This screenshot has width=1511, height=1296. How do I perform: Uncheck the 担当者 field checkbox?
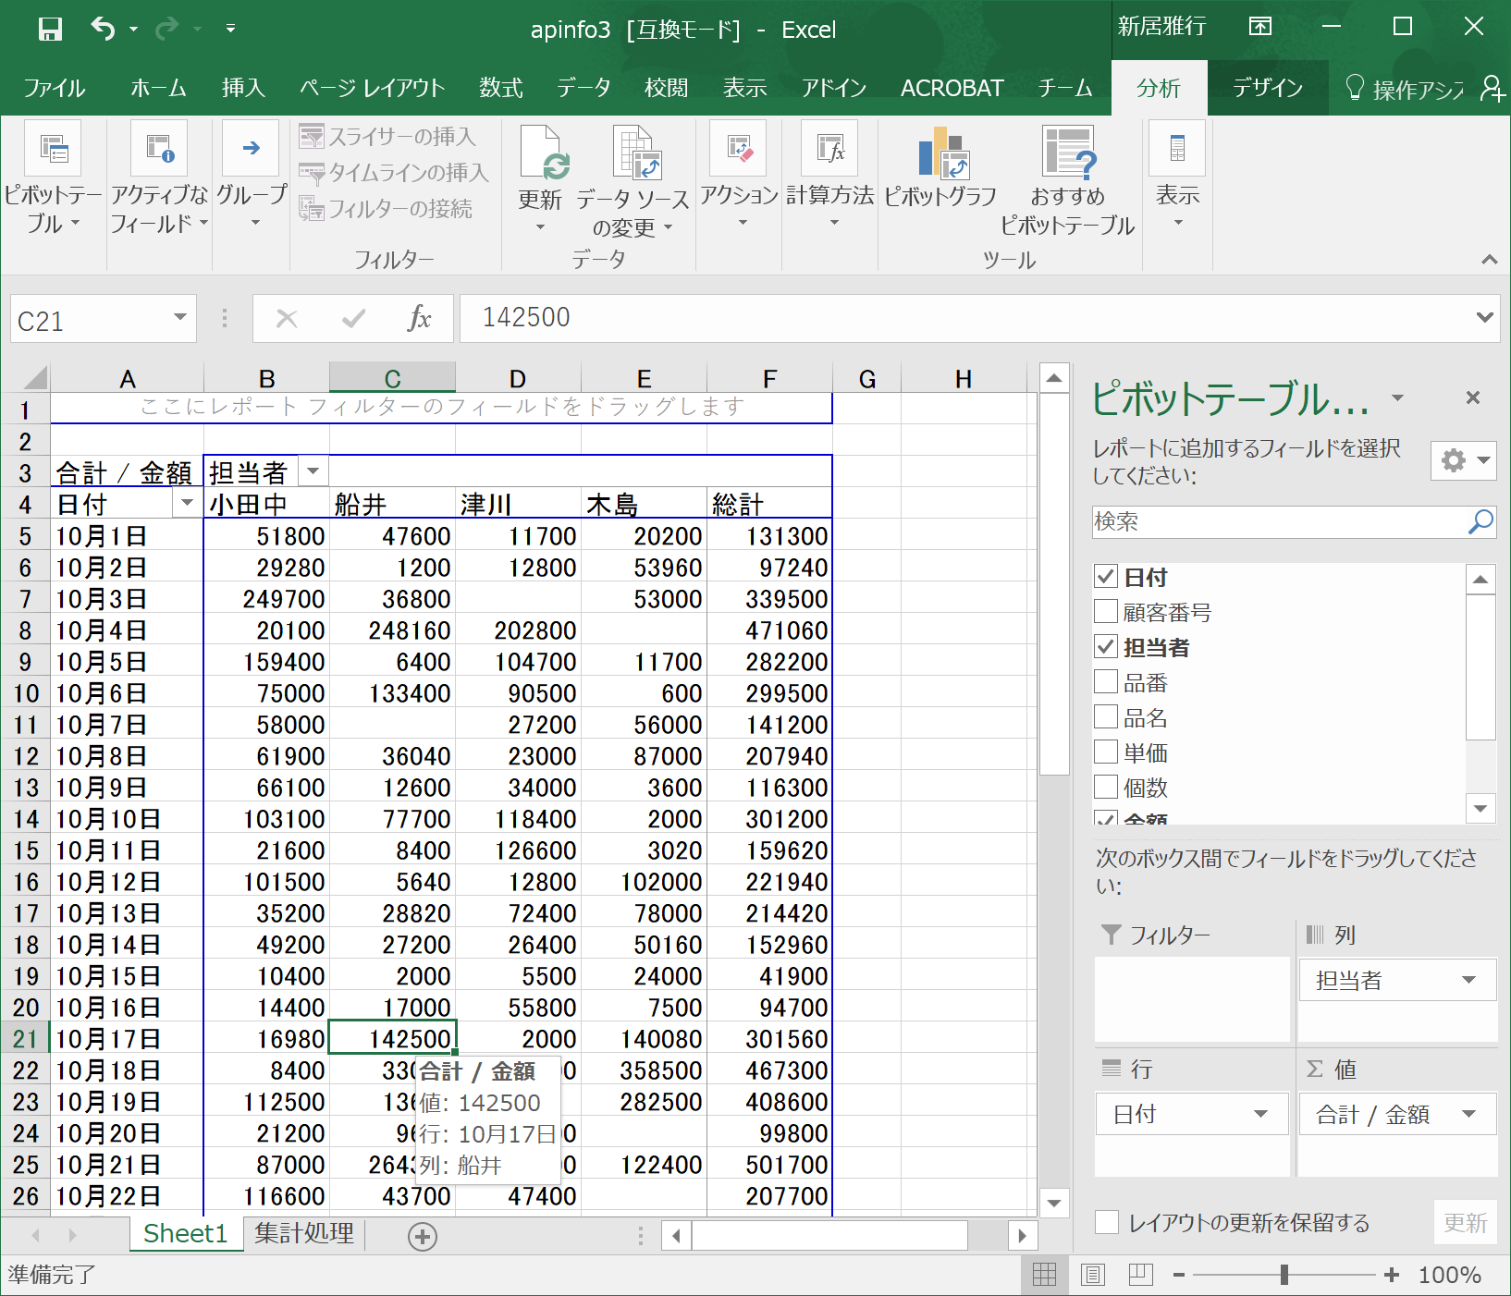1106,647
